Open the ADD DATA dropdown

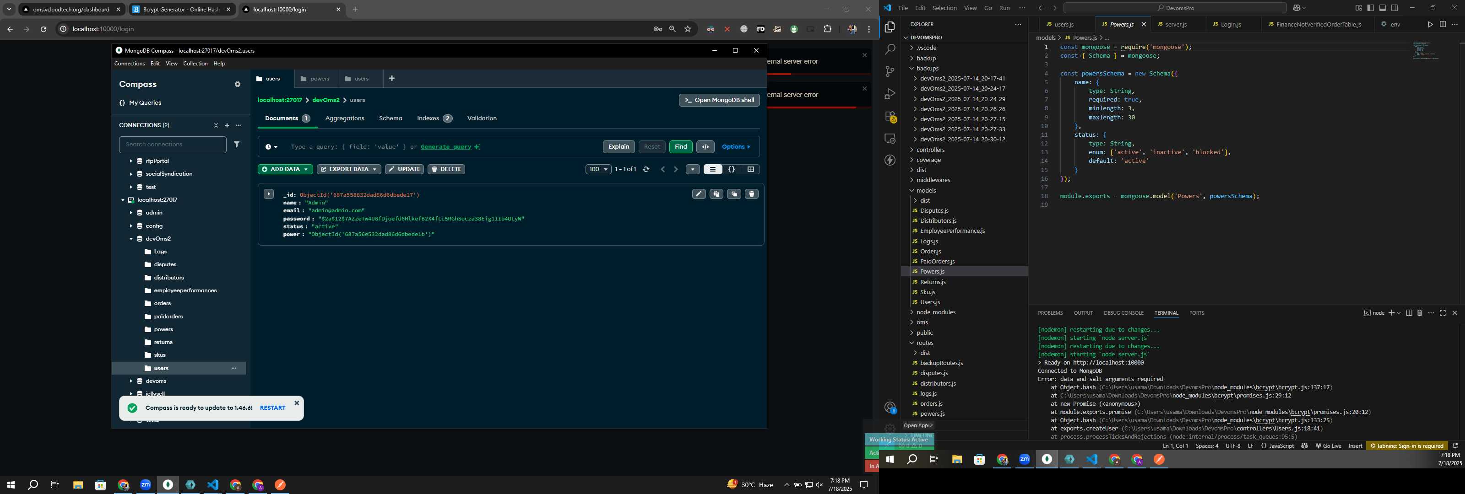[x=285, y=169]
